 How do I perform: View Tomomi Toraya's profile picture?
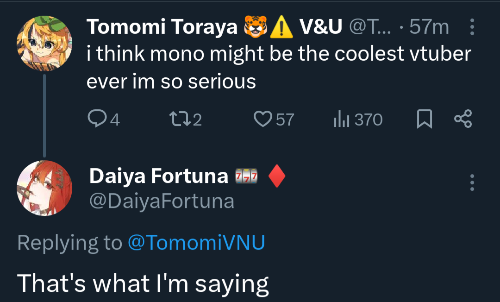pyautogui.click(x=44, y=44)
